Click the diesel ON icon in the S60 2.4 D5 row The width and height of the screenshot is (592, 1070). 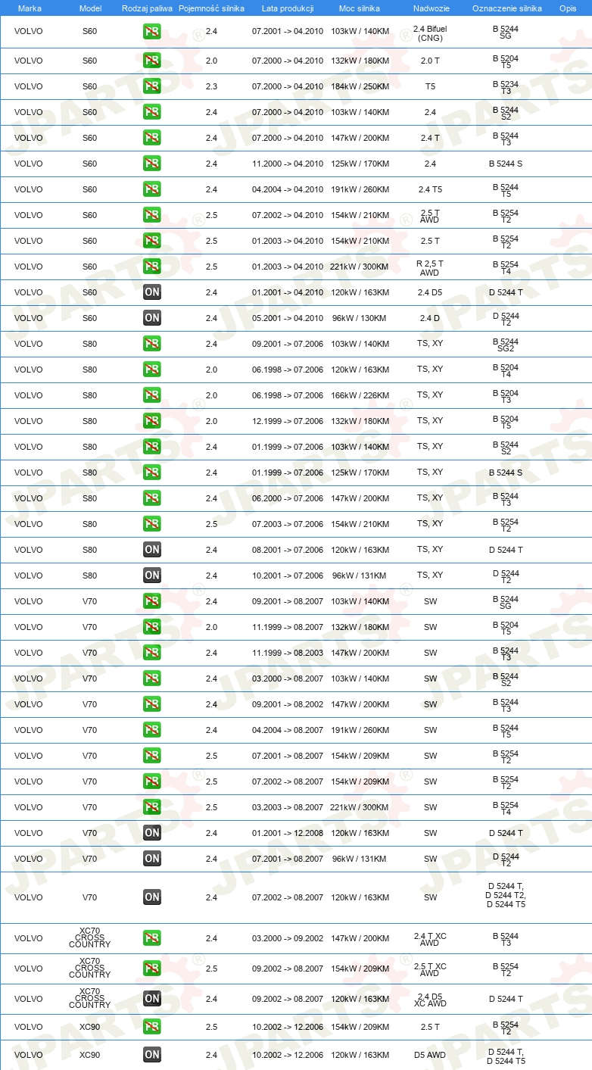click(x=152, y=292)
